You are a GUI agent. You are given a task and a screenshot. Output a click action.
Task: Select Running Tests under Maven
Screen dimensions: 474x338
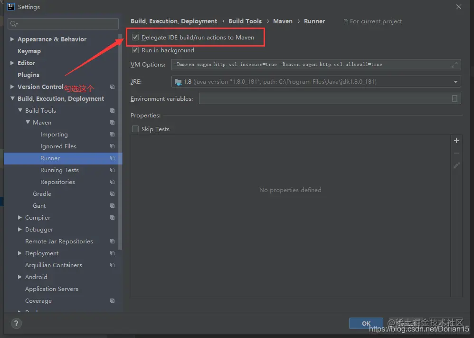59,170
